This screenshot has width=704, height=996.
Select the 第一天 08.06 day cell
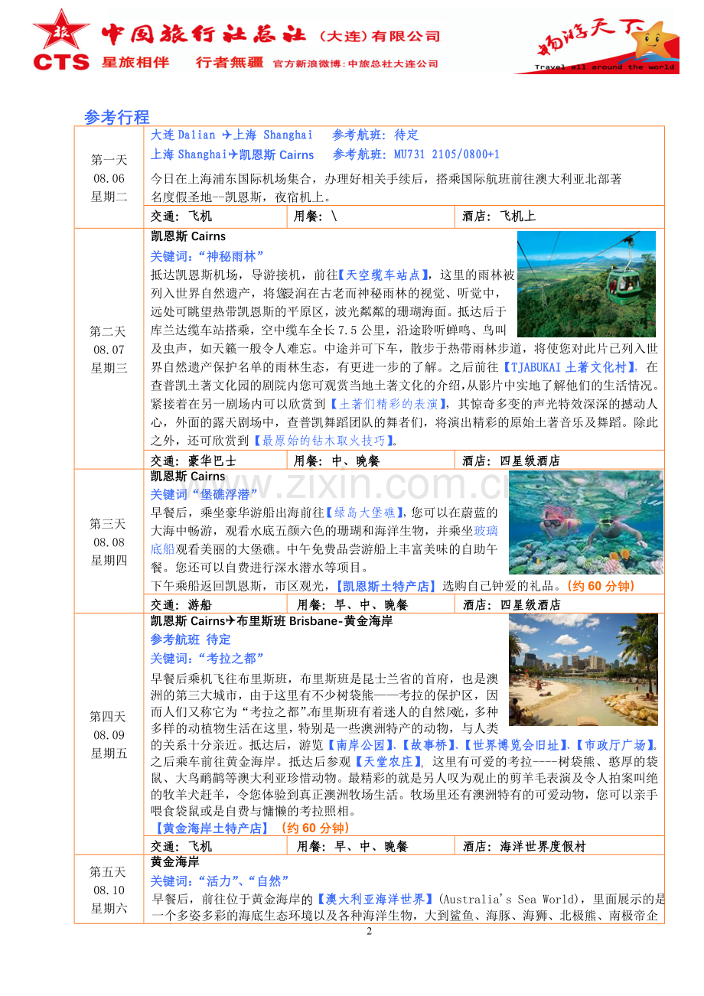(109, 177)
